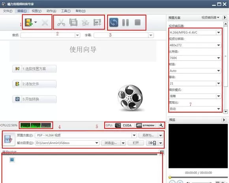
Task: Toggle ATI Stream acceleration
Action: (145, 125)
